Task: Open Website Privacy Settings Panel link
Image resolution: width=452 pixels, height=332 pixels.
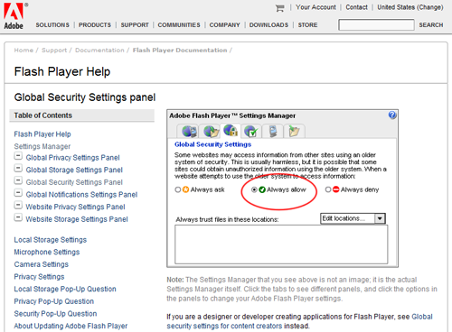Action: pos(75,207)
